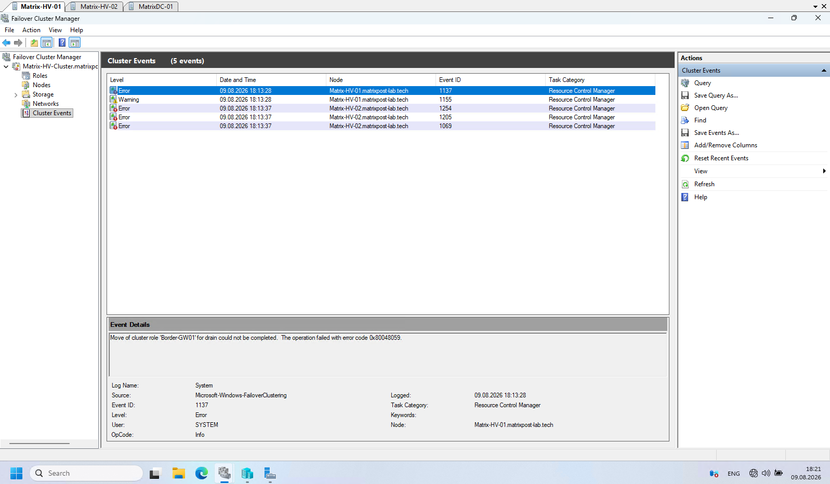Open Task View from the taskbar
Image resolution: width=830 pixels, height=484 pixels.
click(x=154, y=473)
